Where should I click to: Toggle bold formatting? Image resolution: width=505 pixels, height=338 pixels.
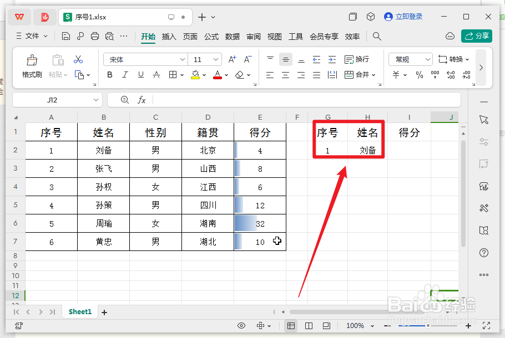click(110, 75)
